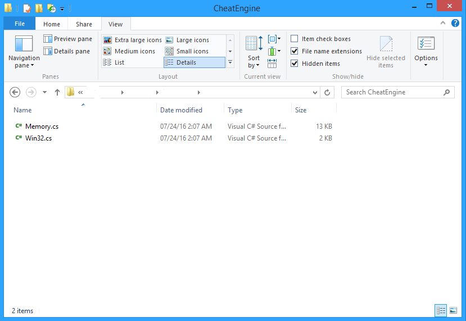Select the Medium icons layout

point(130,51)
